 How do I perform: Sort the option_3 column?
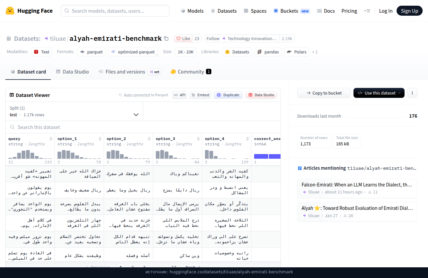pos(198,139)
